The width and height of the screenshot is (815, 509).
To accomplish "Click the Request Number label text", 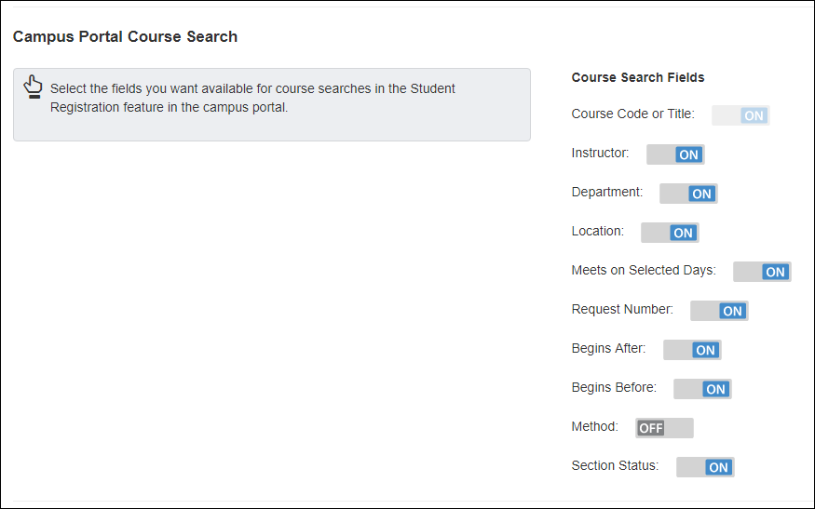I will [622, 309].
